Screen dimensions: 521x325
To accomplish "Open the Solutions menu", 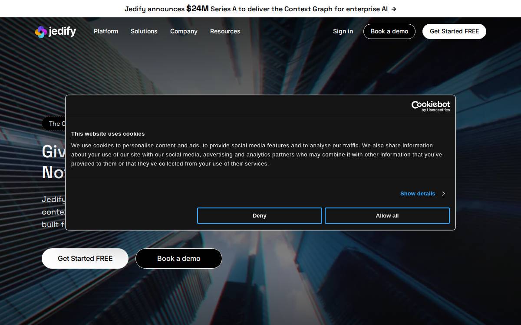I will click(144, 31).
